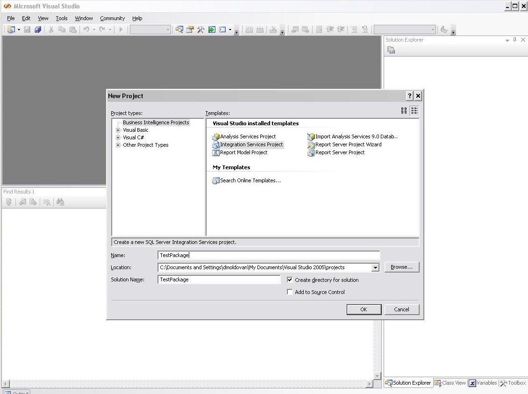
Task: Pick the Report Model Project template
Action: pos(243,152)
